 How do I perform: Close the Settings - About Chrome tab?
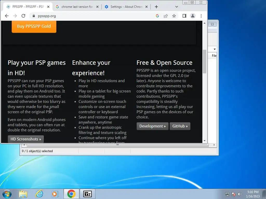coord(147,7)
